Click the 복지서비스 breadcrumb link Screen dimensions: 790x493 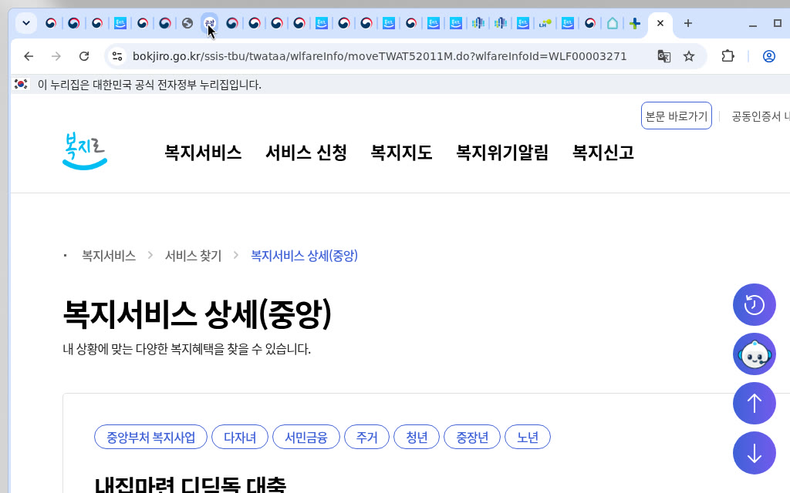[x=109, y=256]
